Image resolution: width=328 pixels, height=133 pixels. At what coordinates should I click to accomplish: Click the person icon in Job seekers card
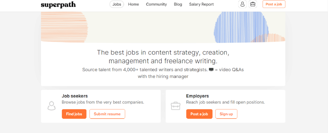(x=51, y=106)
